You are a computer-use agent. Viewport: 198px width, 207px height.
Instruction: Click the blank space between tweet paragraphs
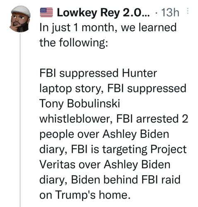click(x=111, y=58)
